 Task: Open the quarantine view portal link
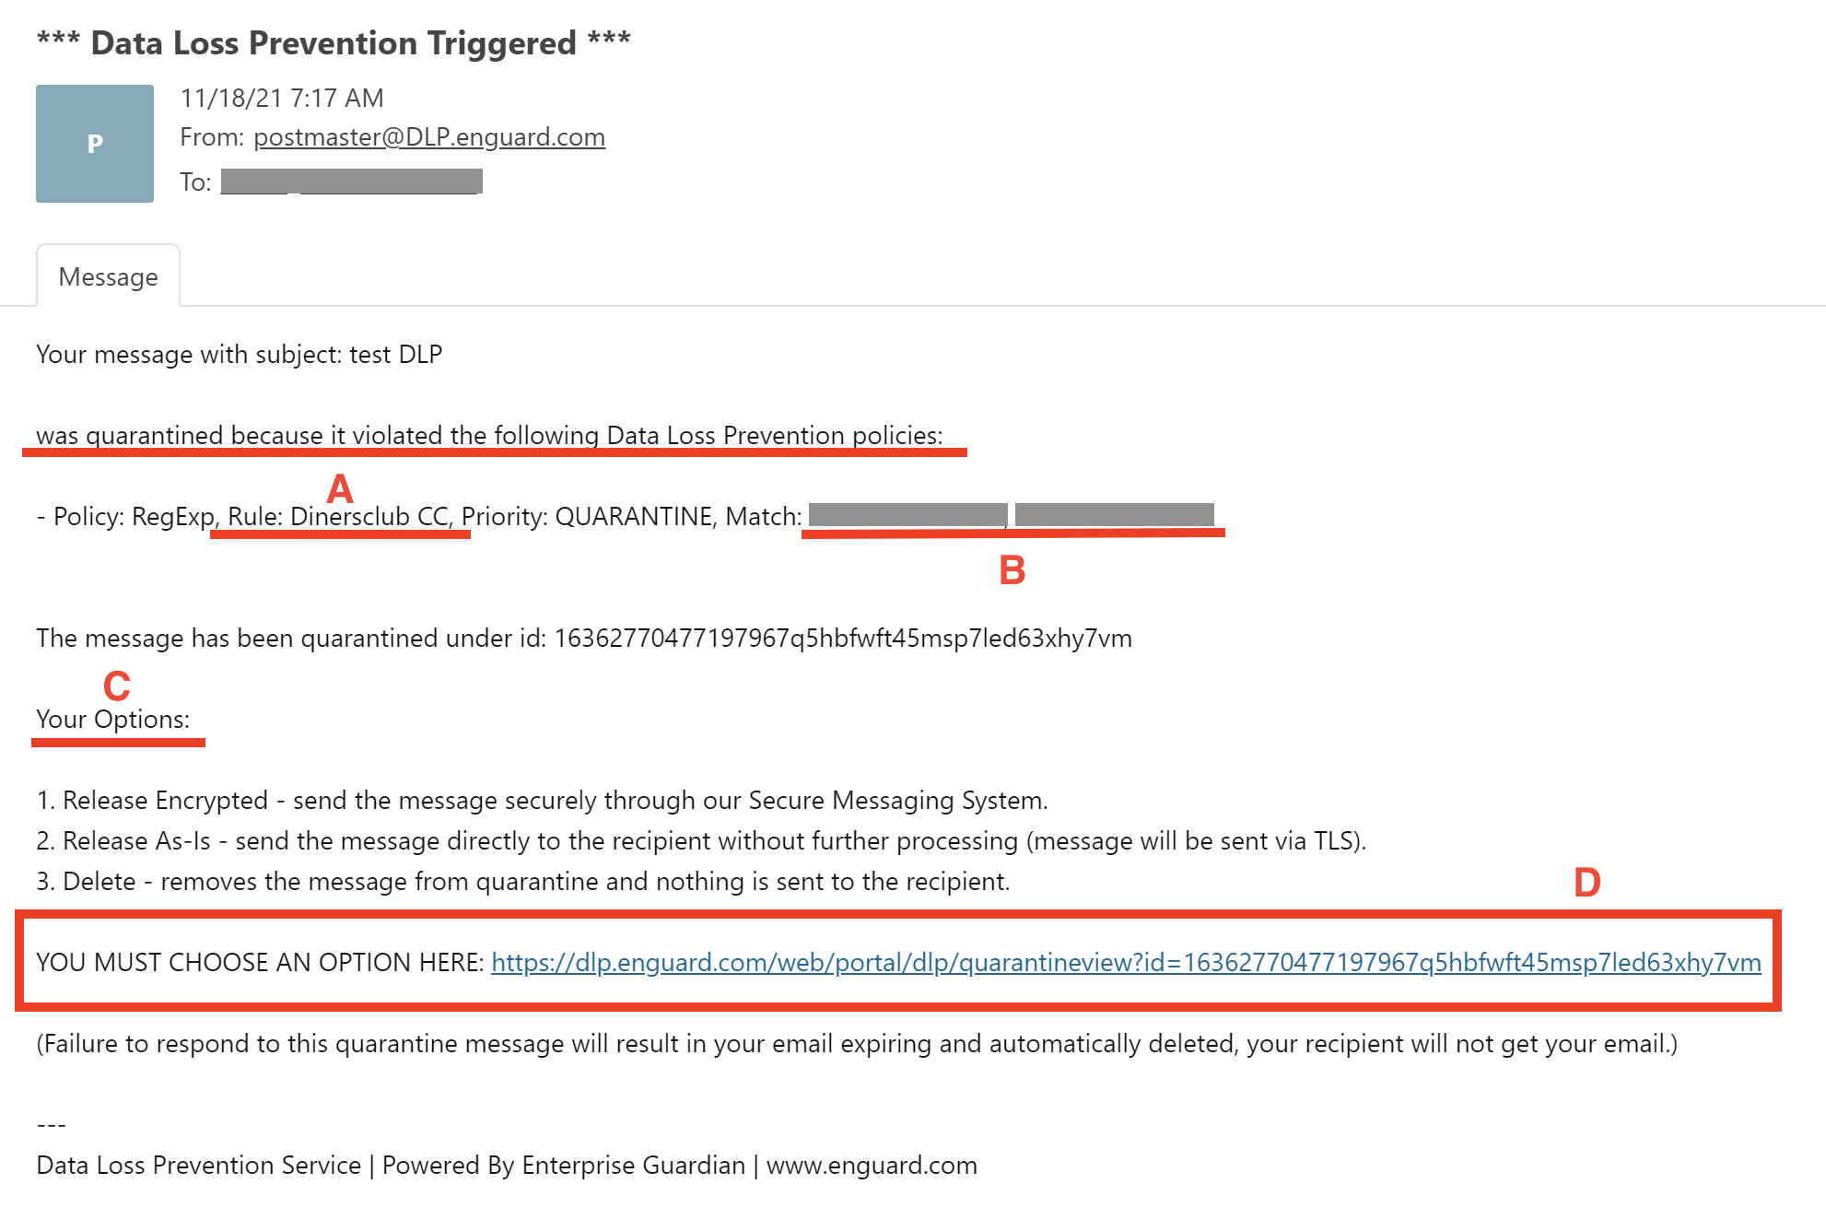[x=1126, y=962]
